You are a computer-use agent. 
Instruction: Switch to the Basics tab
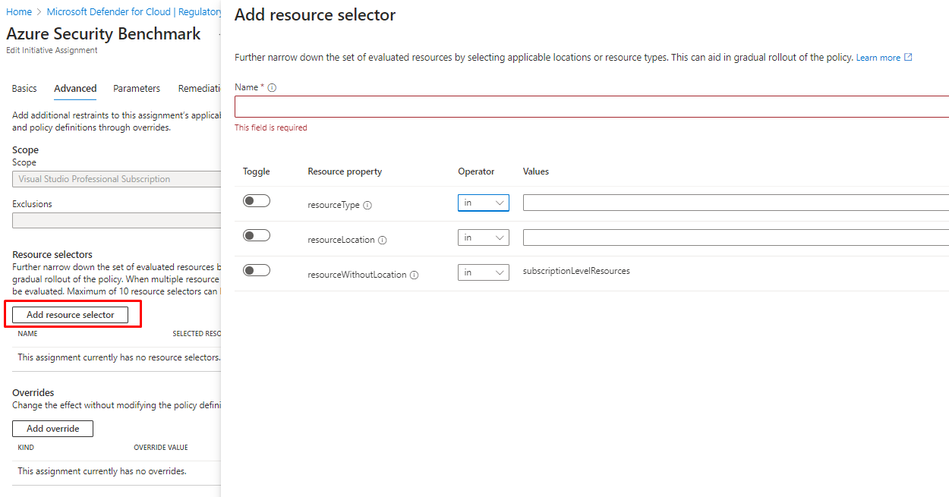24,89
